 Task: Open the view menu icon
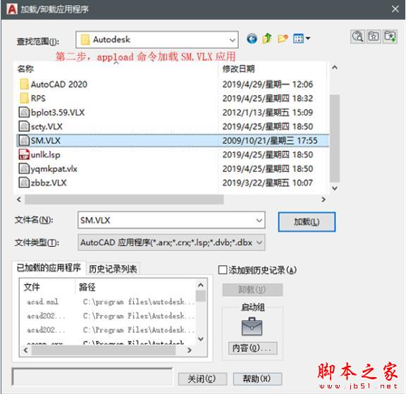pyautogui.click(x=301, y=39)
